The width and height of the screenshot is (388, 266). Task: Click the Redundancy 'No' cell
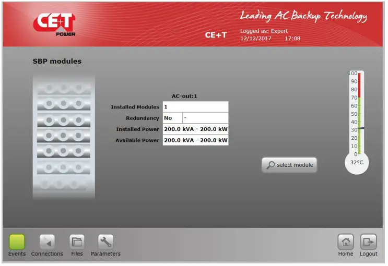point(172,118)
